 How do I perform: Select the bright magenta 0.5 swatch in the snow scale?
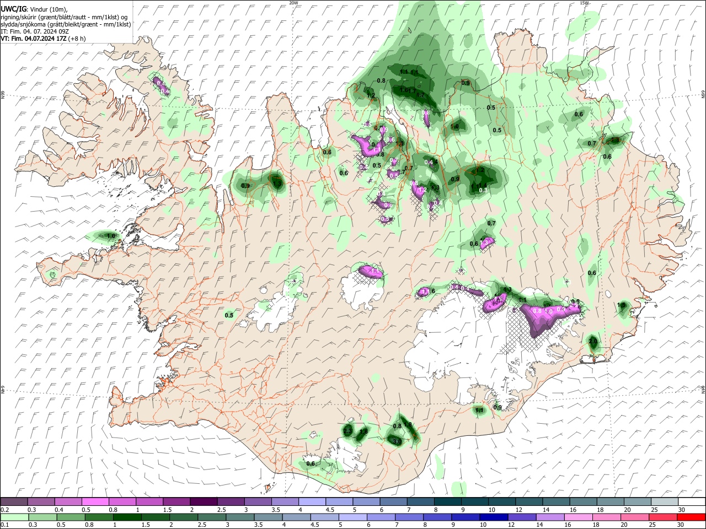coord(95,502)
